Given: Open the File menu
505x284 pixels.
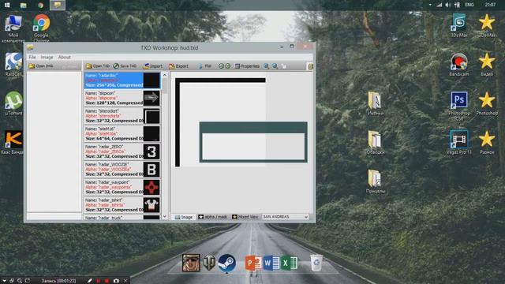Looking at the screenshot, I should [x=32, y=57].
